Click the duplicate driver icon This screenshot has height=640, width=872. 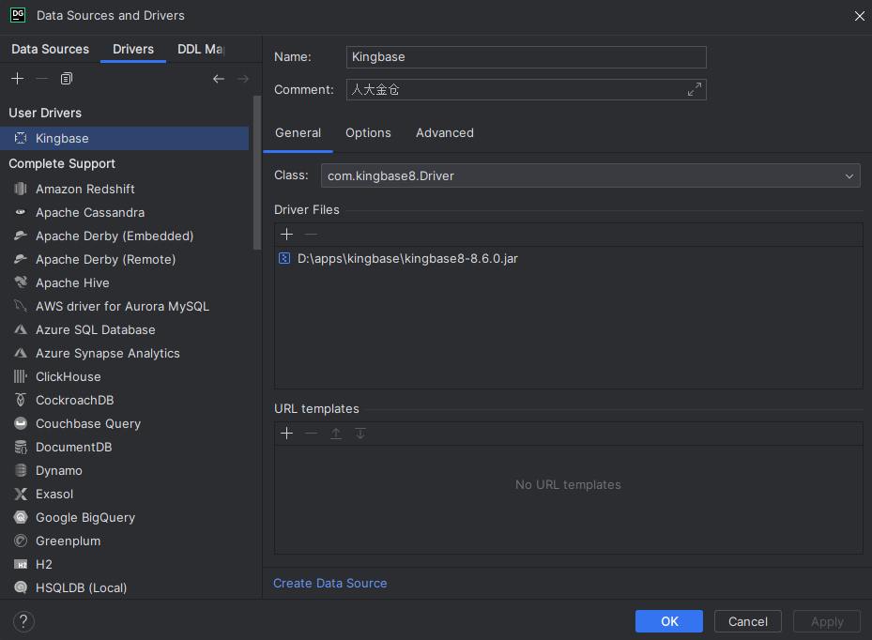point(67,79)
